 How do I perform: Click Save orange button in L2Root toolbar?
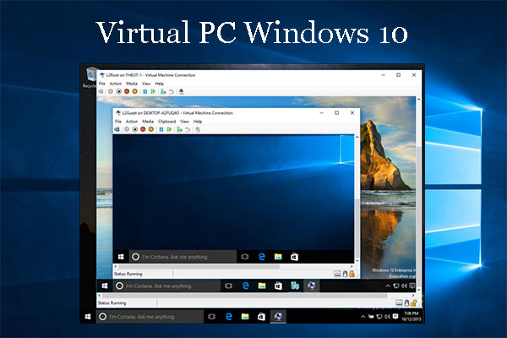[x=135, y=91]
